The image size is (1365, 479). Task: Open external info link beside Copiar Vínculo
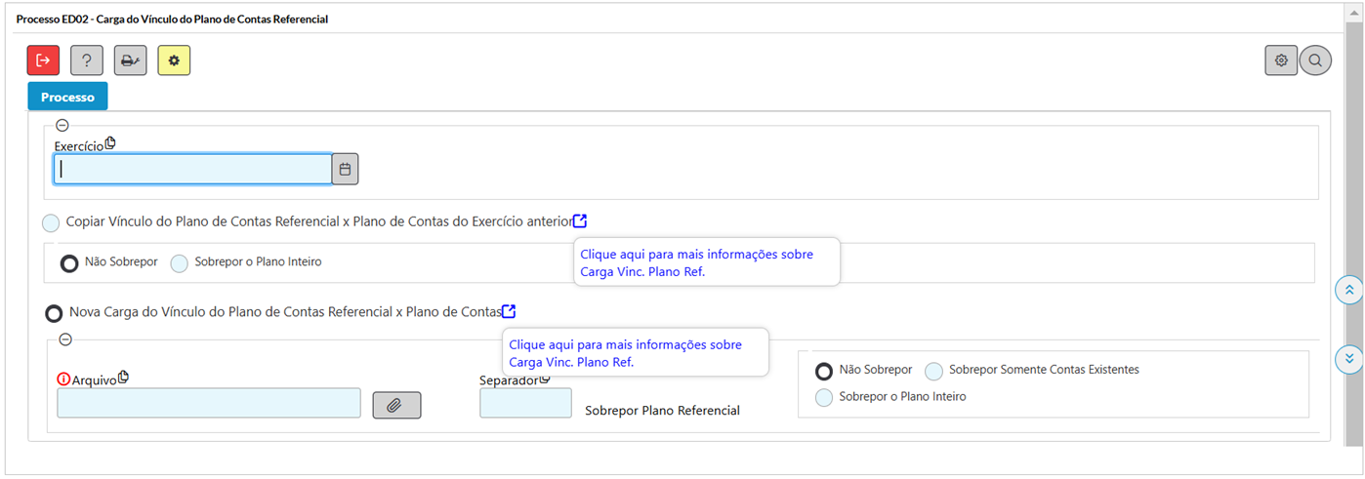pos(580,220)
